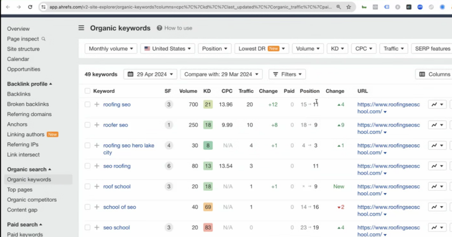
Task: Open the roofer seo keyword link
Action: pyautogui.click(x=116, y=125)
